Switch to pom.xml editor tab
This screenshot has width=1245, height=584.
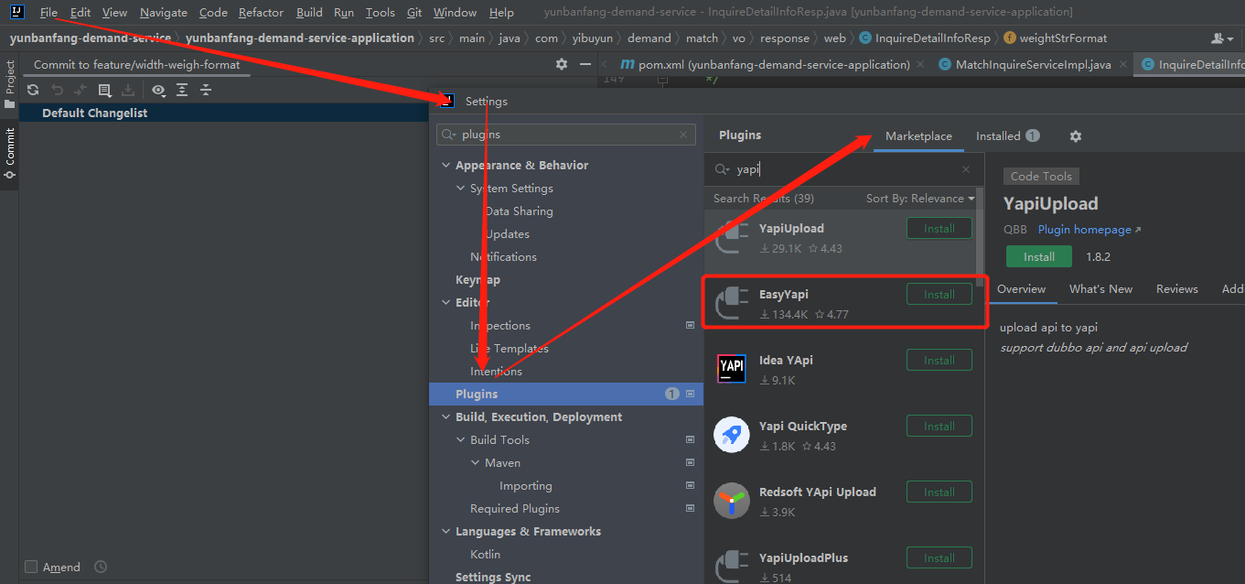tap(774, 64)
